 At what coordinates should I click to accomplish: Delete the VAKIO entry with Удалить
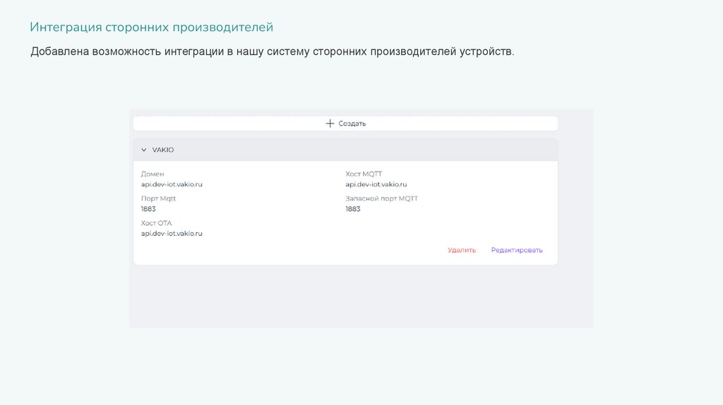pyautogui.click(x=462, y=250)
